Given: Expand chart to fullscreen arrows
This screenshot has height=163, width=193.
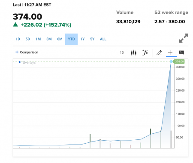Looking at the screenshot, I should (x=184, y=38).
